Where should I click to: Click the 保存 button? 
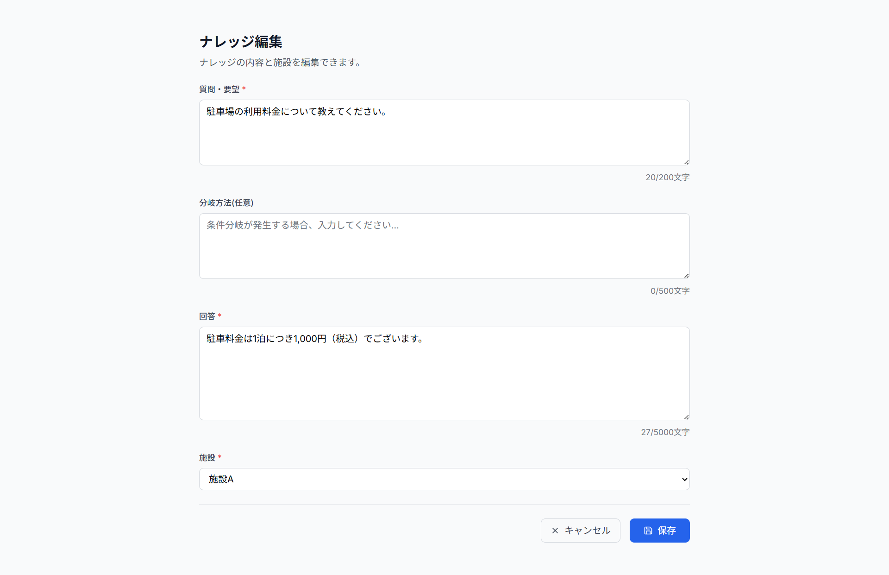pos(660,531)
